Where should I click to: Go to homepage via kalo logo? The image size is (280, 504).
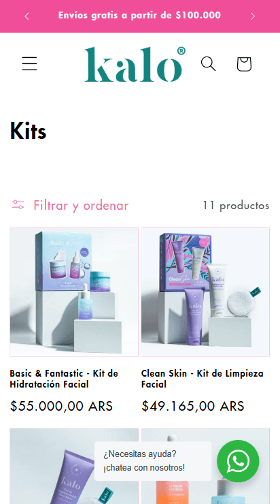point(135,64)
